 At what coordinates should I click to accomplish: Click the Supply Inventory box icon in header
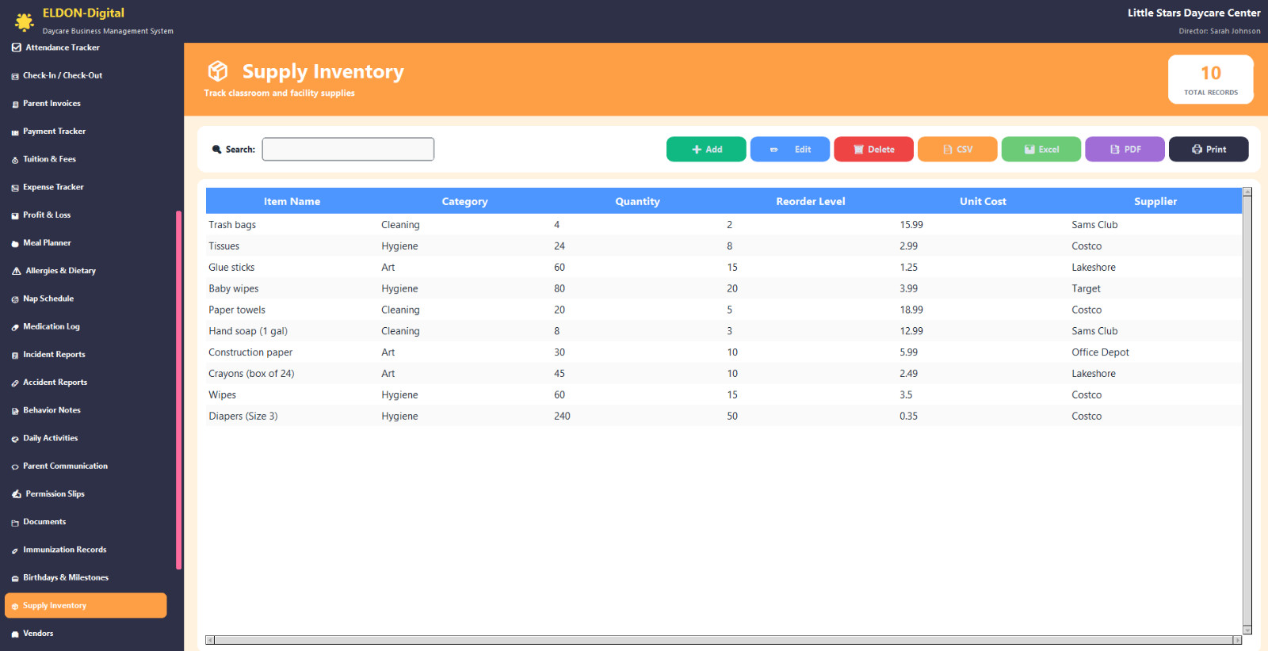218,71
